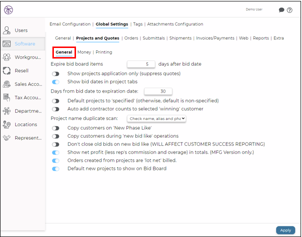Open the Tags tab
The width and height of the screenshot is (302, 237).
click(138, 24)
